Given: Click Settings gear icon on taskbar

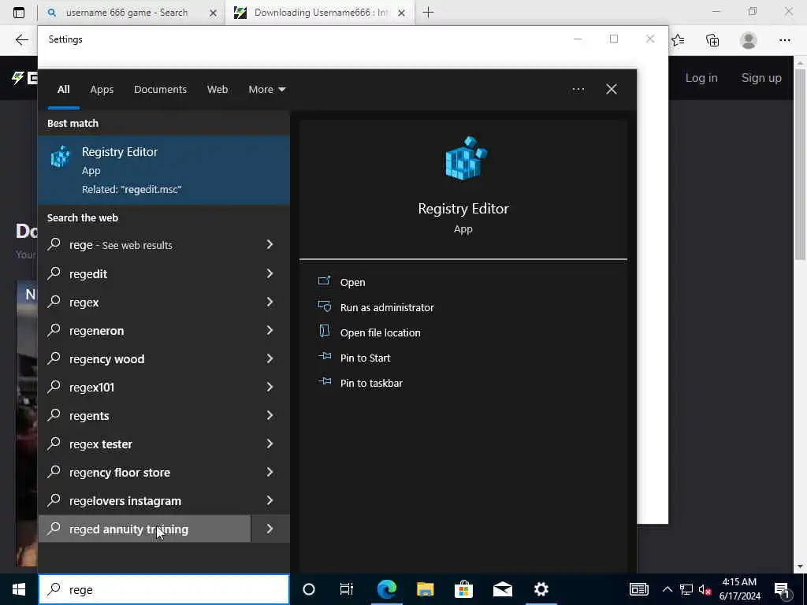Looking at the screenshot, I should (541, 589).
